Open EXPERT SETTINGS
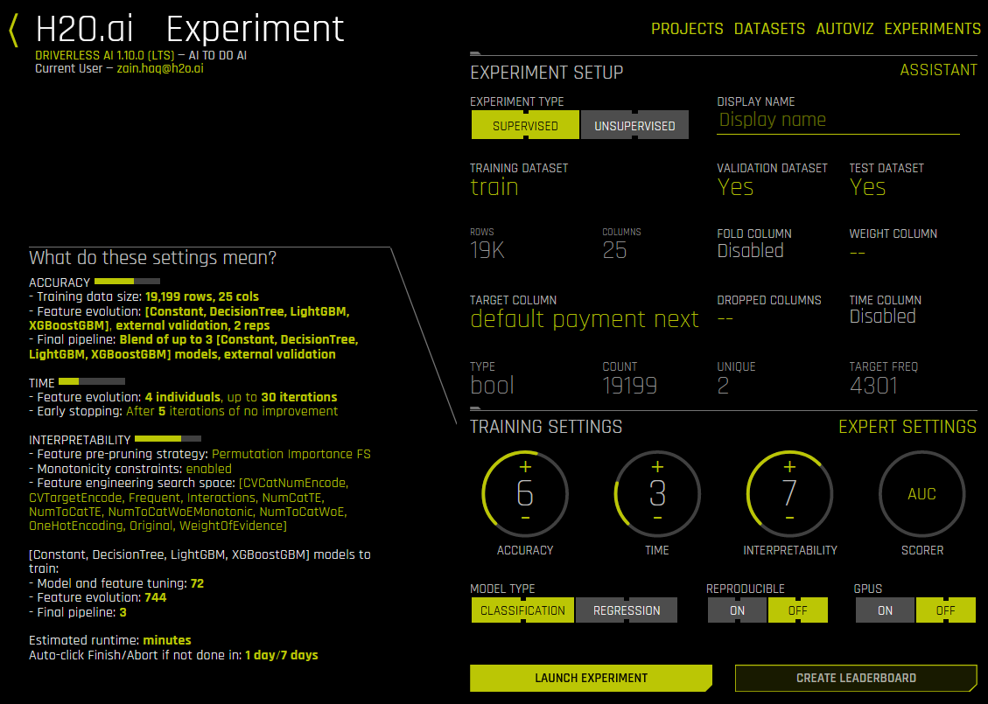Image resolution: width=988 pixels, height=704 pixels. pos(908,427)
